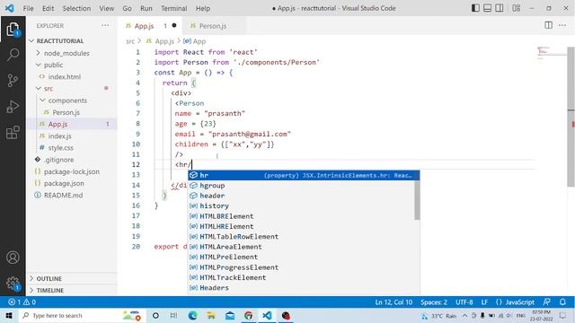Click the Split Editor Right icon
Screen dimensions: 575x323
click(549, 25)
